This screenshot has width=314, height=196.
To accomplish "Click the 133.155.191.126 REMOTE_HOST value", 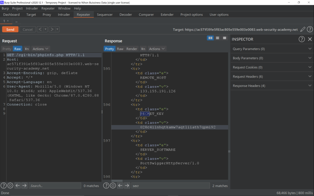I will pos(158,91).
